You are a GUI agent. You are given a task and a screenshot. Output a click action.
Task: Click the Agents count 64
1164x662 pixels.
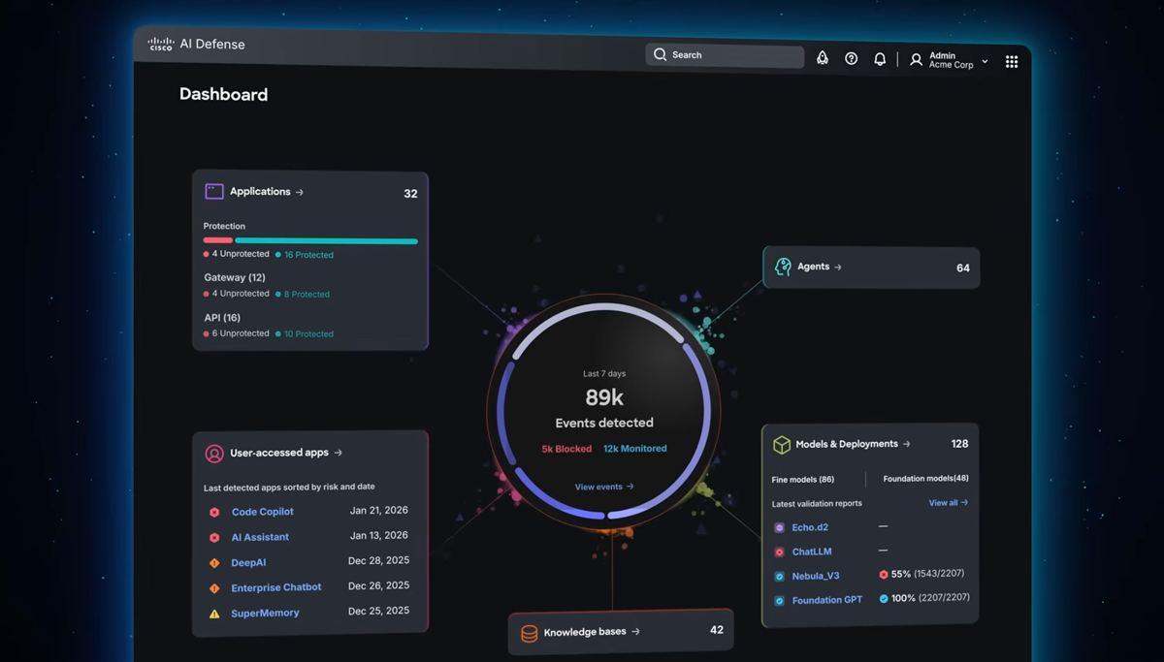click(x=963, y=268)
